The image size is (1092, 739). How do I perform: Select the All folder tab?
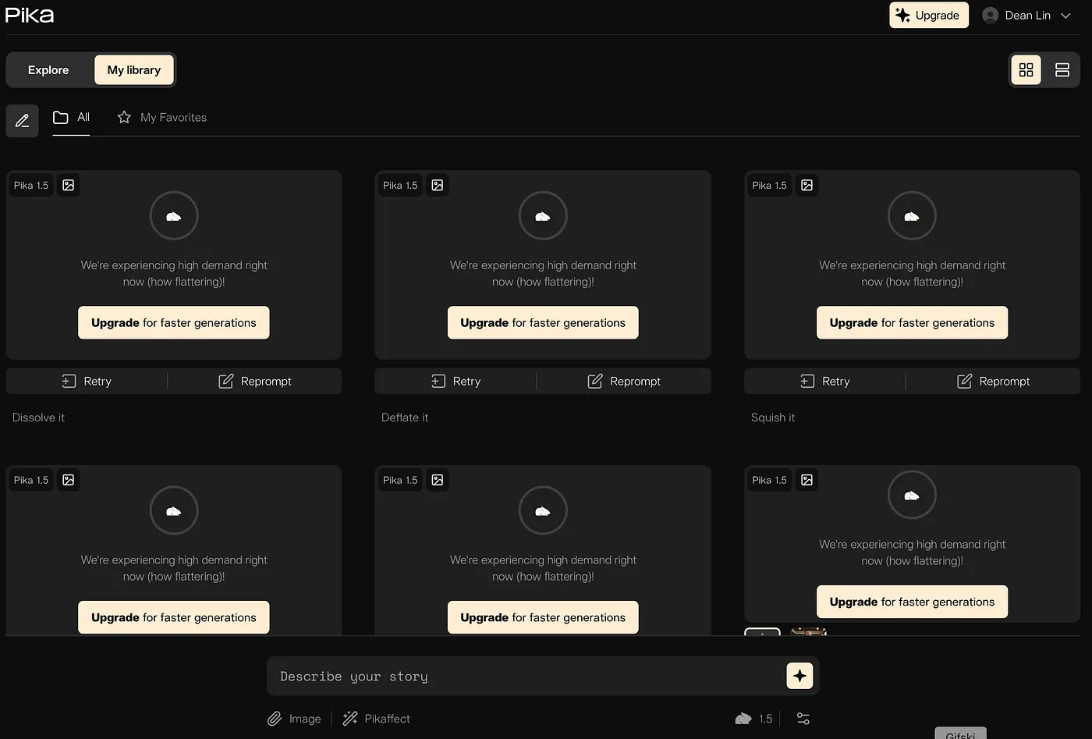click(71, 118)
